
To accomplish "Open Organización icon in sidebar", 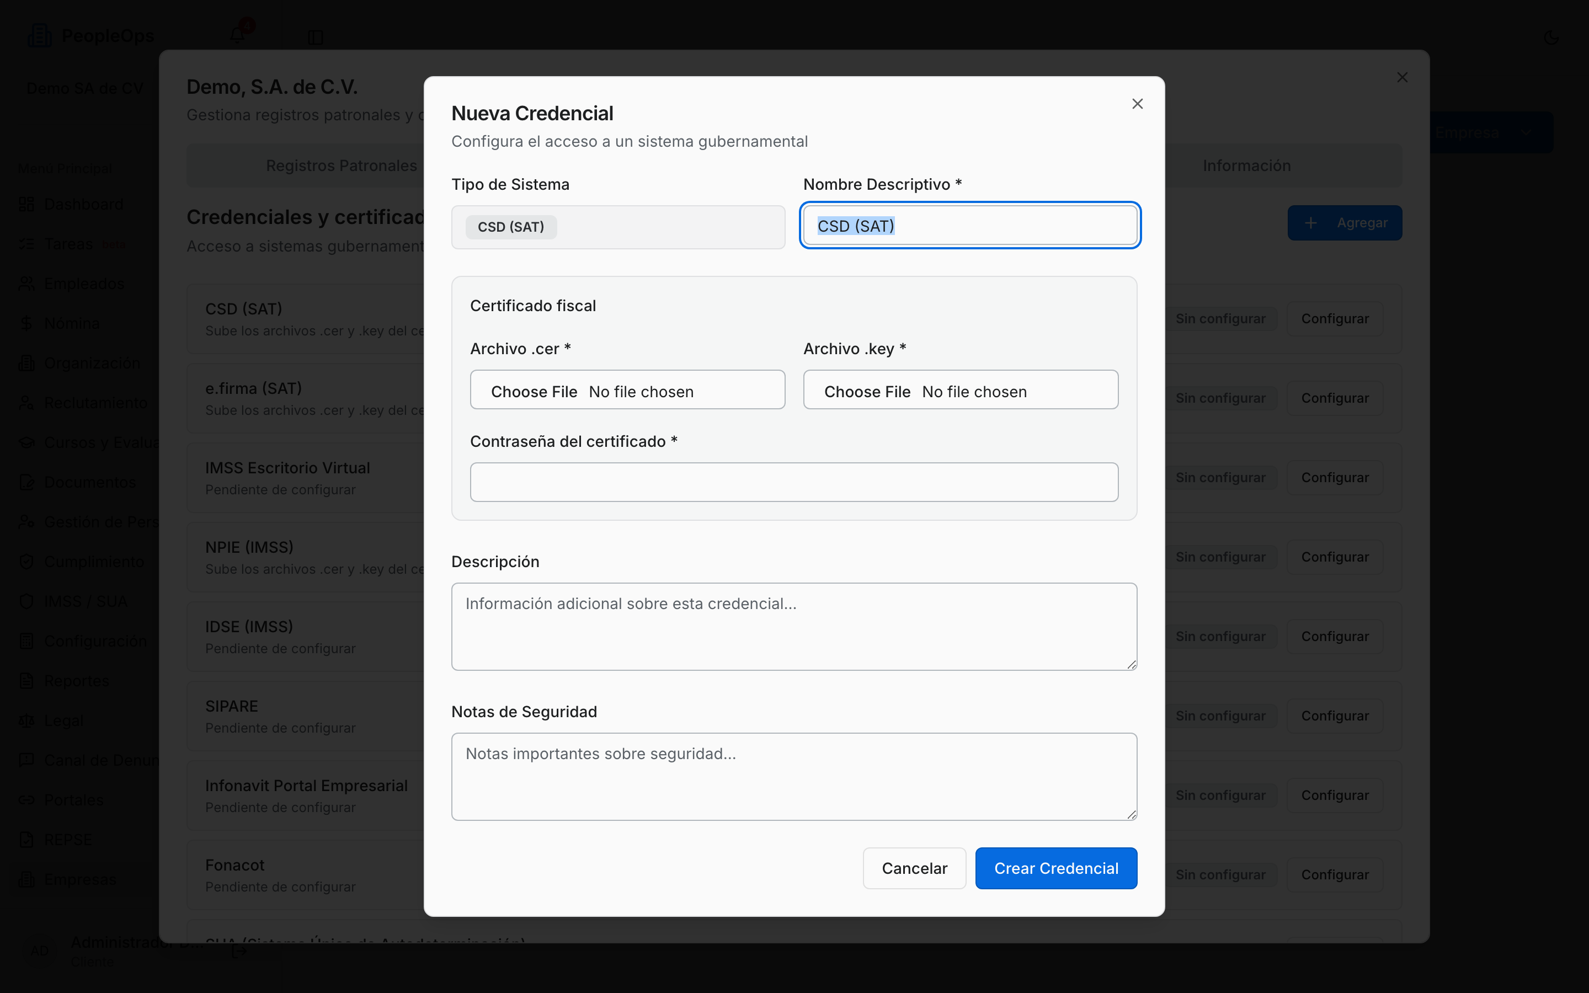I will tap(26, 363).
